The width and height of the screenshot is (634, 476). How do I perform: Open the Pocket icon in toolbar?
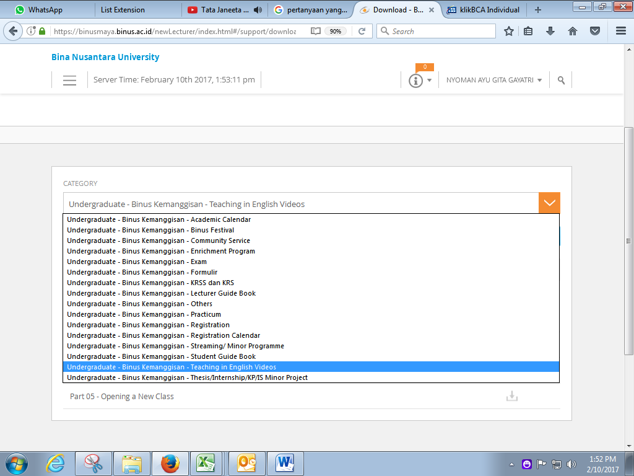594,31
